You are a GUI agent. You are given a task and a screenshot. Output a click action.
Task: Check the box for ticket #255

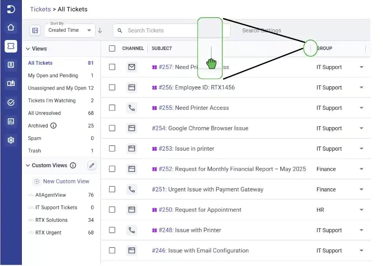pyautogui.click(x=112, y=108)
